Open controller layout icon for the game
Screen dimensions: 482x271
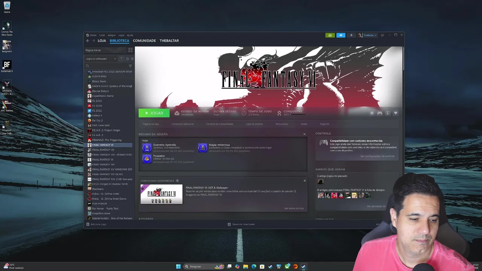[x=380, y=113]
